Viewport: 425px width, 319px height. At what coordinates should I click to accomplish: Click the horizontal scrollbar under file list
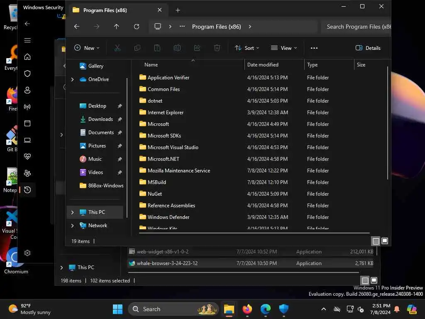click(254, 233)
